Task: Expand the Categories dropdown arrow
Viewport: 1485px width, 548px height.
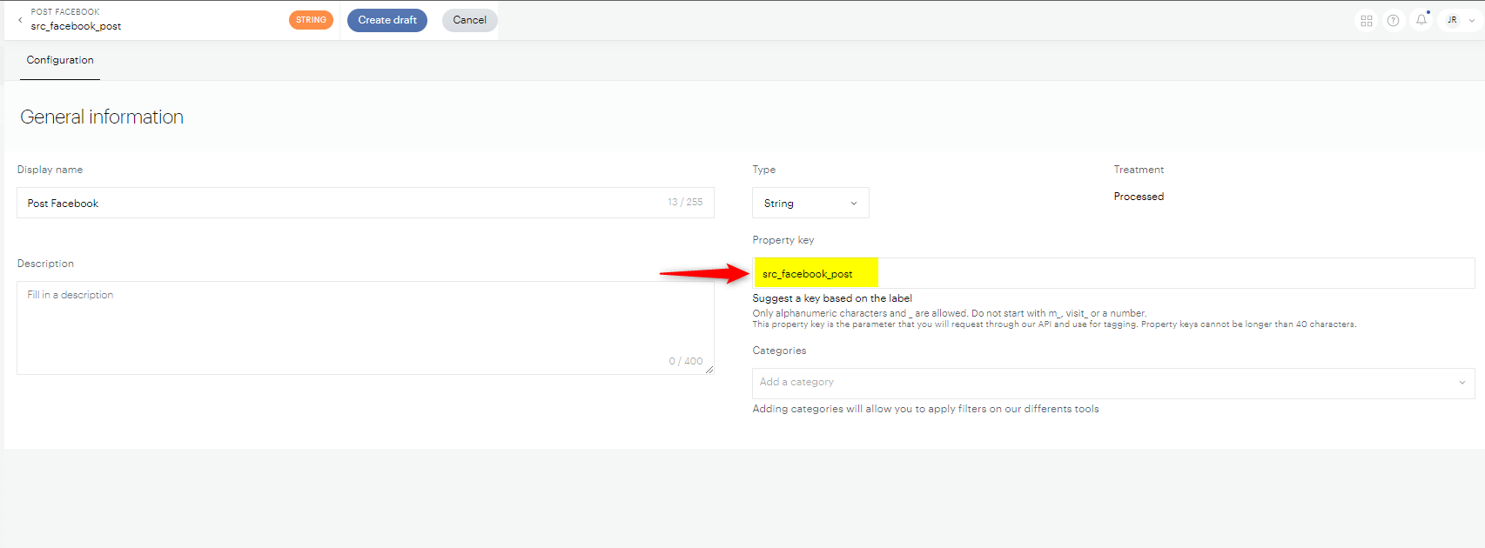Action: coord(1461,383)
